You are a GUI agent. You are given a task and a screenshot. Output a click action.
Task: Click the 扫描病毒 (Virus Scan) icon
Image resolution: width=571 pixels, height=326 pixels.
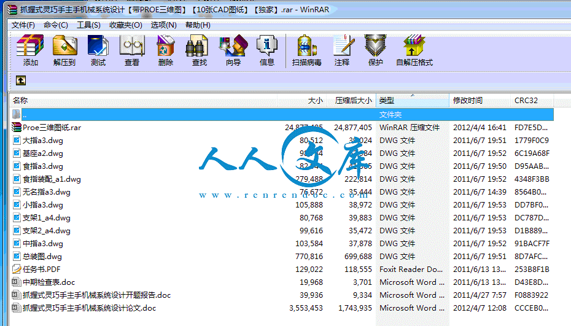click(x=306, y=45)
